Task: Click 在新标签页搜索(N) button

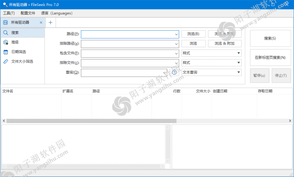Action: tap(271, 58)
